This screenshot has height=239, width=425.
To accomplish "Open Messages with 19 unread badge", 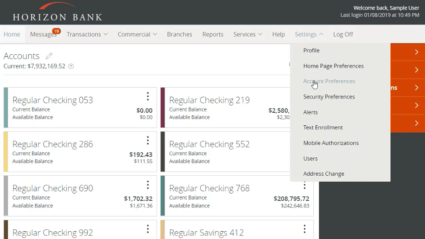I will tap(43, 34).
